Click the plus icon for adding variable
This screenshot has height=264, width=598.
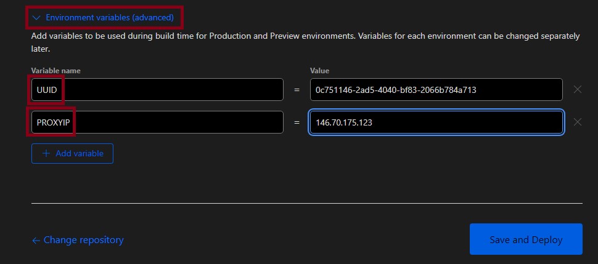(x=46, y=153)
